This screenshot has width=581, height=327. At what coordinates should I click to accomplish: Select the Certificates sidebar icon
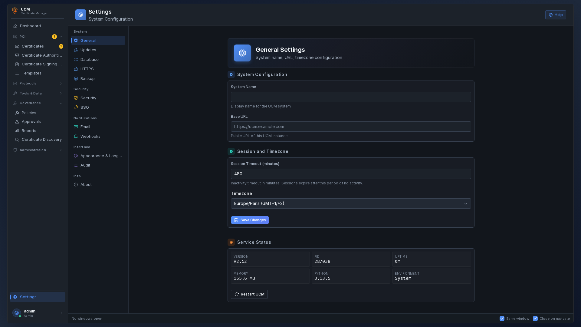tap(17, 46)
